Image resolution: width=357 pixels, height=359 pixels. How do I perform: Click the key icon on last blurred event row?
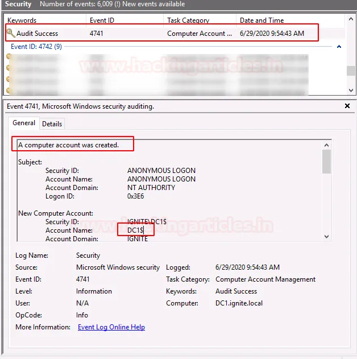9,90
